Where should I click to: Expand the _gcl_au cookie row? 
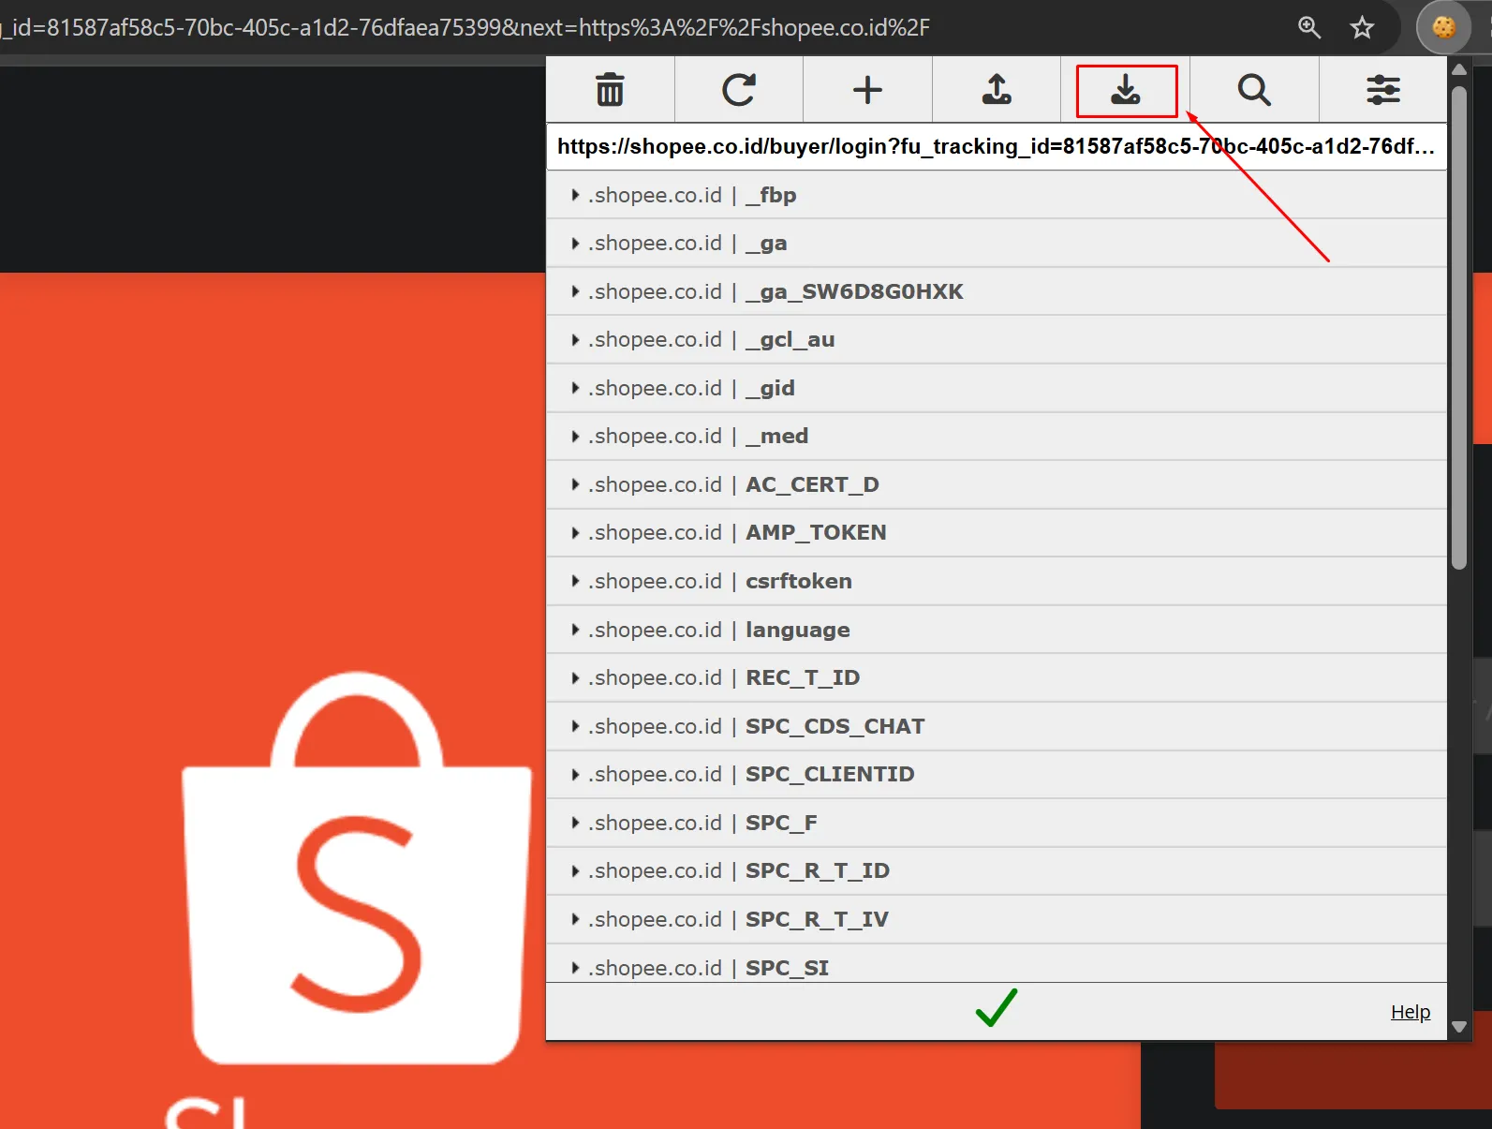tap(997, 339)
